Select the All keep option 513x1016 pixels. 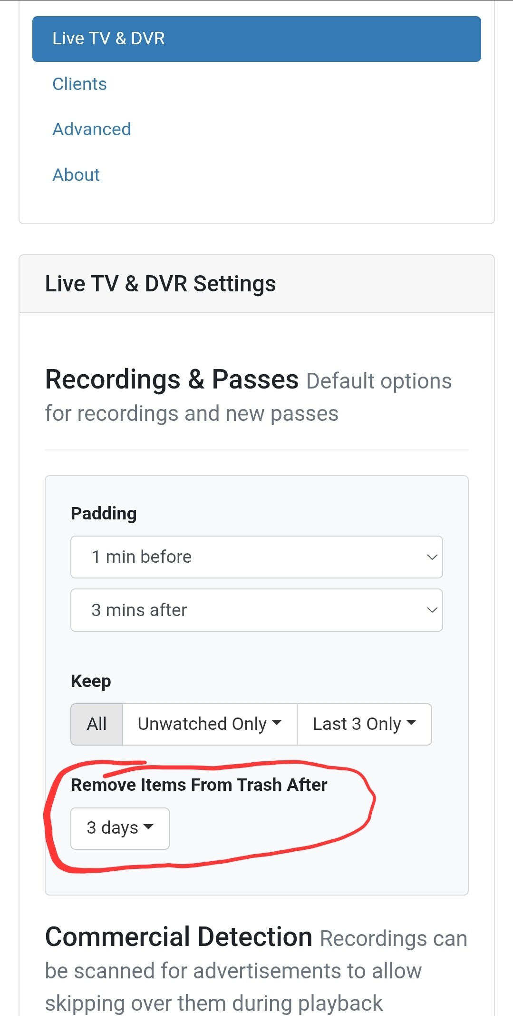97,724
